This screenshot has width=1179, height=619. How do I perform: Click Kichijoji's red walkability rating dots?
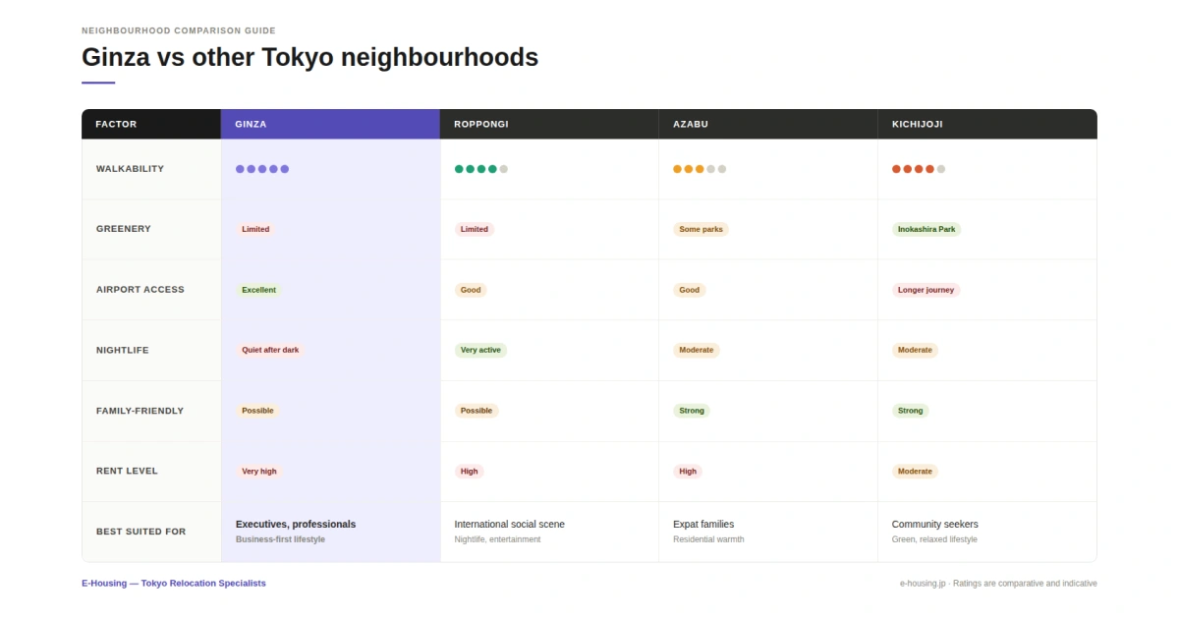[919, 169]
